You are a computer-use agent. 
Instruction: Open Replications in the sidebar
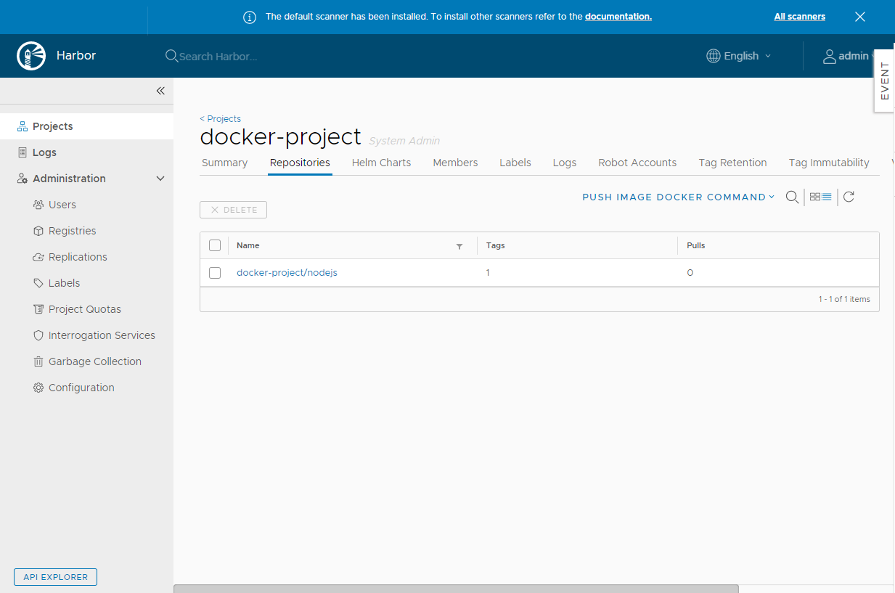78,257
